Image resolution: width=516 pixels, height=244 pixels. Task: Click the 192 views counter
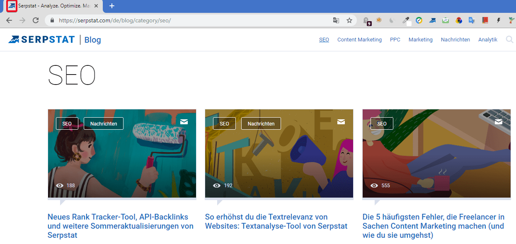(x=223, y=186)
